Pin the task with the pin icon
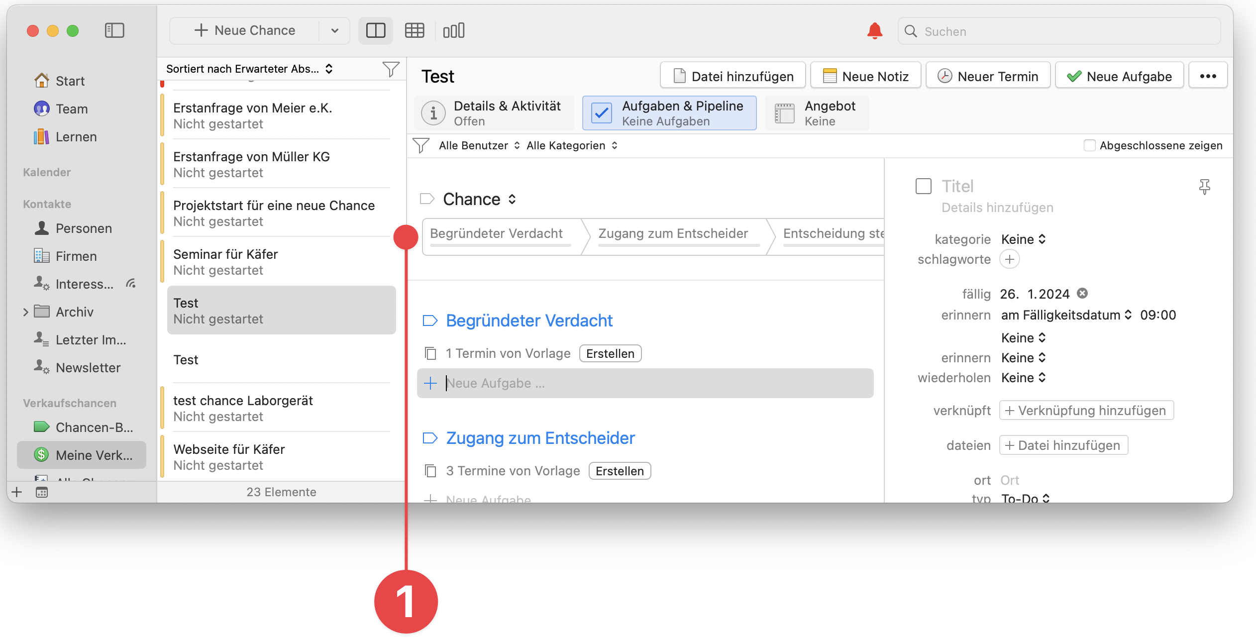This screenshot has width=1256, height=644. [1204, 187]
